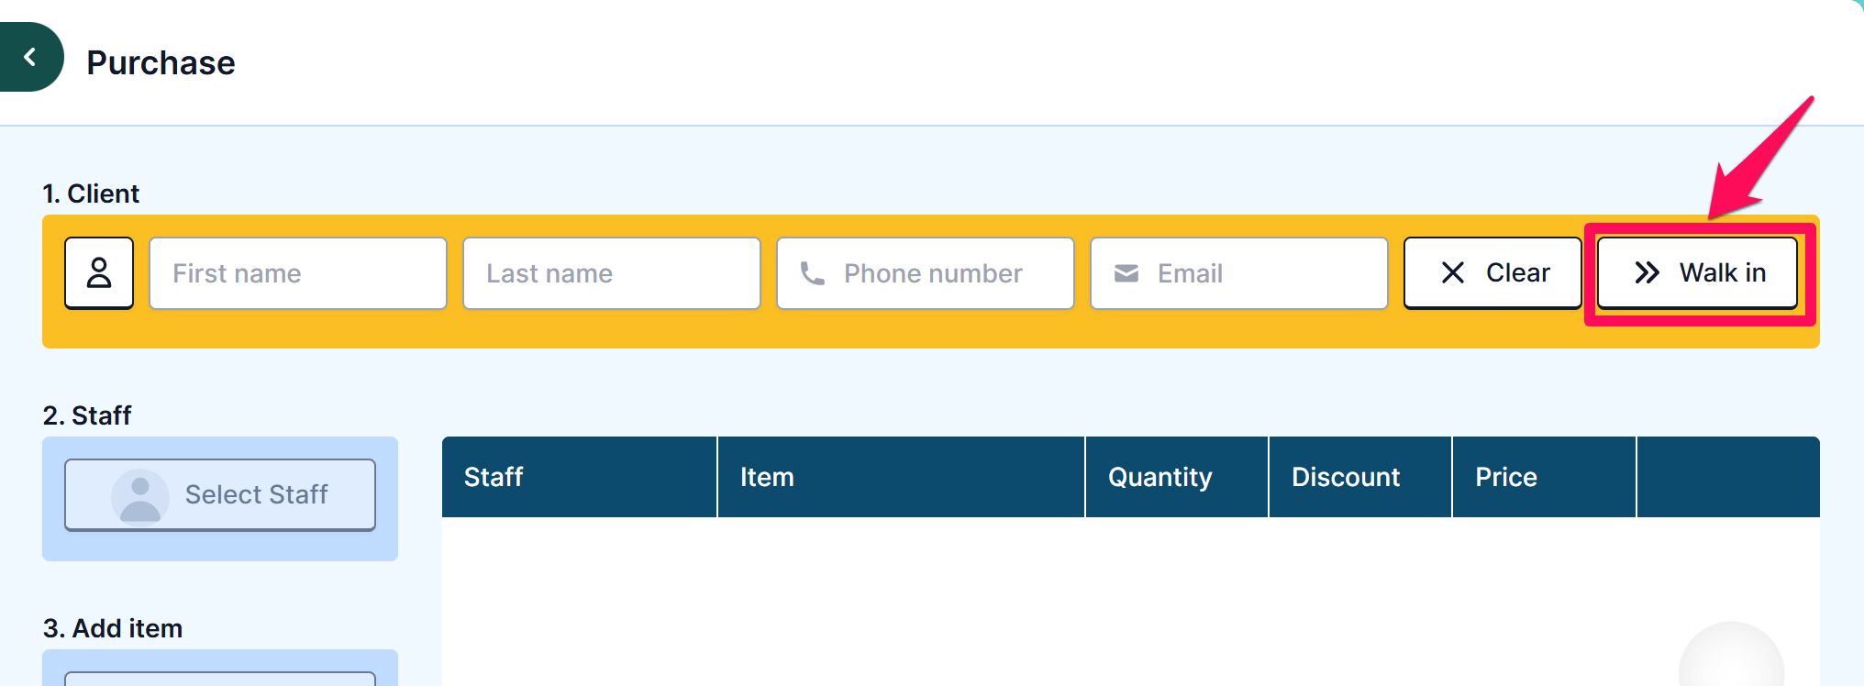The height and width of the screenshot is (686, 1864).
Task: Focus the Email input field
Action: click(1239, 273)
